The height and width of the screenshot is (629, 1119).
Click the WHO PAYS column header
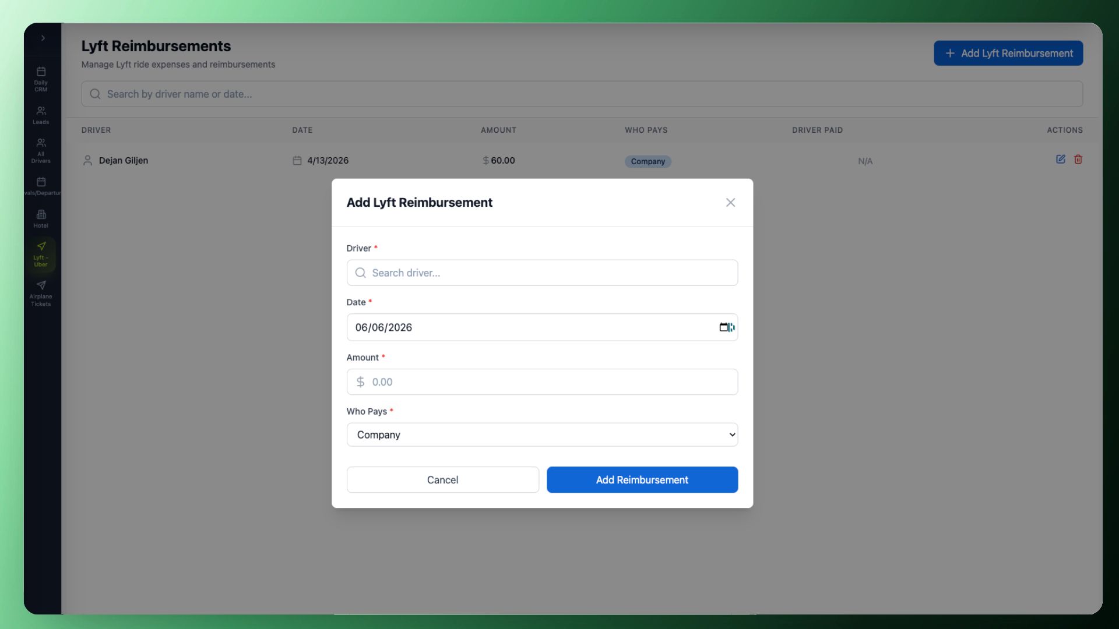point(646,130)
